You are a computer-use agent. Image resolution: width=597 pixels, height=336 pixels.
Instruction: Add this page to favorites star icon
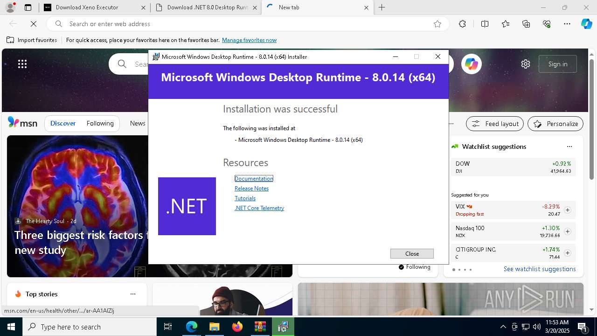coord(437,24)
